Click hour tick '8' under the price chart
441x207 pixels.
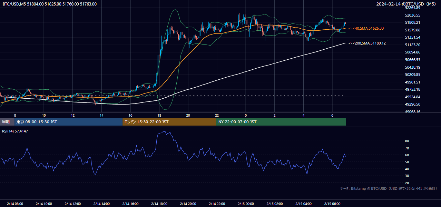(15, 115)
